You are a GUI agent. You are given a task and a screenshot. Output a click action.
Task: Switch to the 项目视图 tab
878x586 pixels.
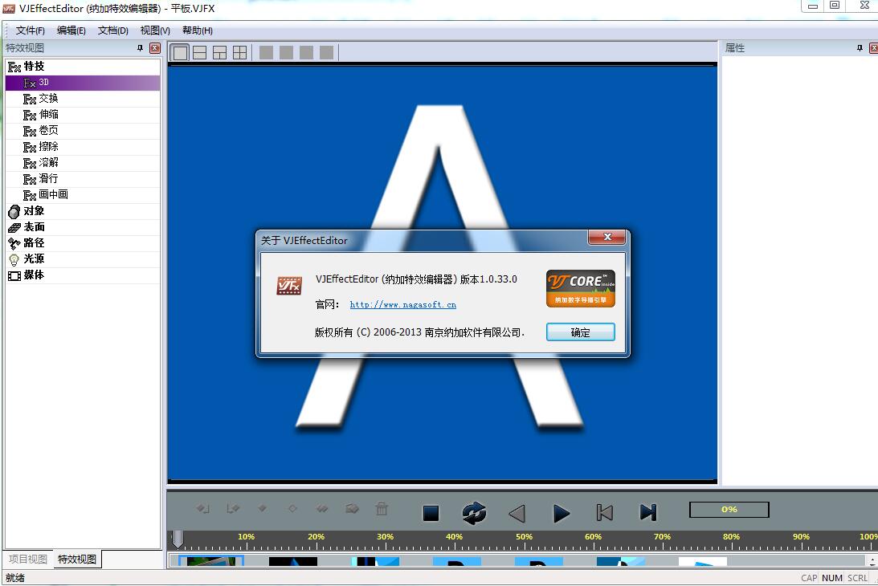coord(27,560)
